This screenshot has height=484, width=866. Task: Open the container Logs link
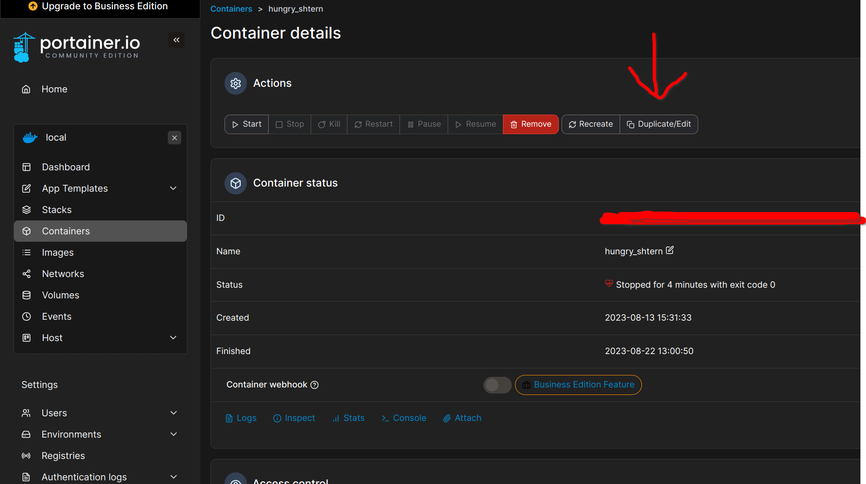(x=241, y=418)
